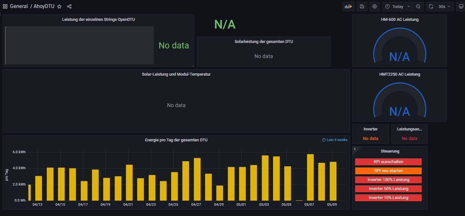Click the add panel icon
Viewport: 465px width, 216px height.
click(x=348, y=6)
